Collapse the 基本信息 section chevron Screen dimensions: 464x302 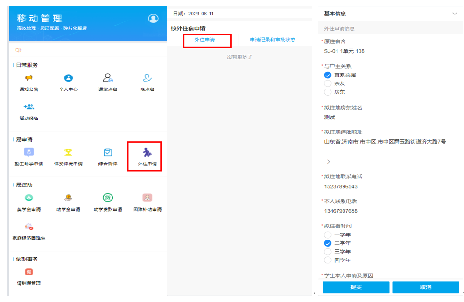click(x=455, y=14)
